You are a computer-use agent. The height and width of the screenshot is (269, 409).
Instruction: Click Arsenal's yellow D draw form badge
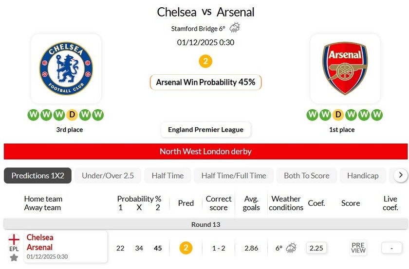pos(338,115)
